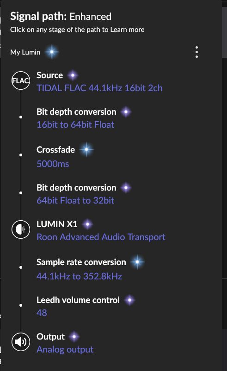Viewport: 227px width, 371px height.
Task: Click the purple quality star beside Source
Action: pos(73,75)
